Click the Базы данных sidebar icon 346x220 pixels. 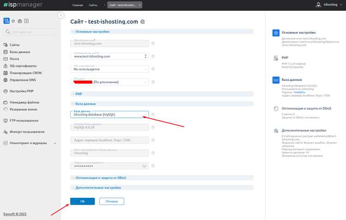pos(6,52)
